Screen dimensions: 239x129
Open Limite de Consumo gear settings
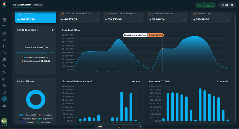(x=52, y=30)
